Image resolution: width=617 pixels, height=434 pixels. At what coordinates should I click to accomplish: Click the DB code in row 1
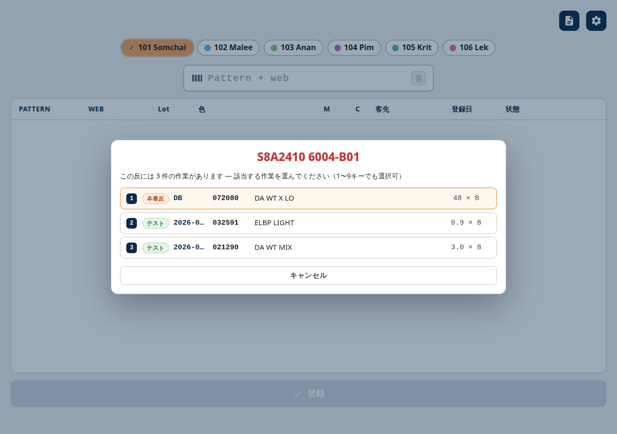tap(178, 198)
